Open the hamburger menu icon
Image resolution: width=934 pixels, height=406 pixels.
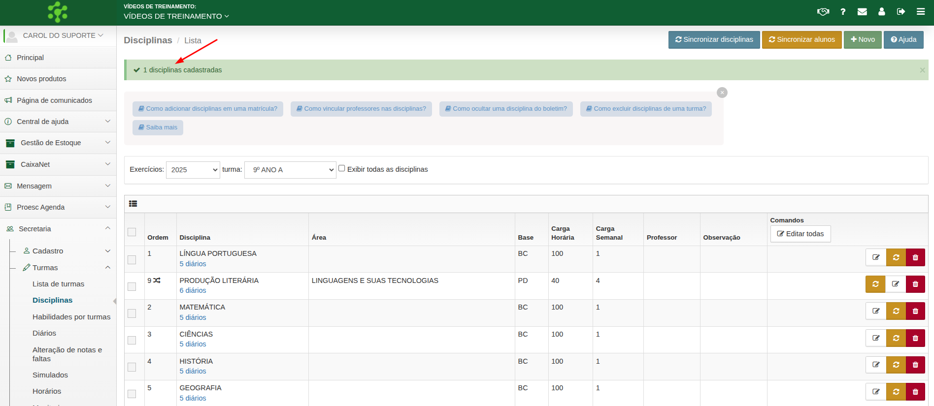pos(920,12)
